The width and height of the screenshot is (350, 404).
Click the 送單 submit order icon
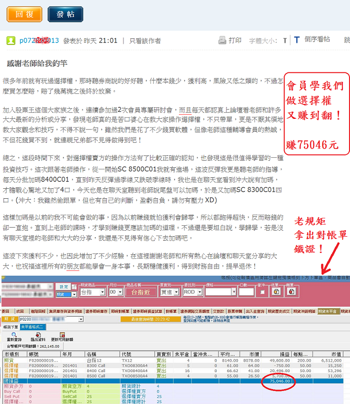[x=276, y=292]
